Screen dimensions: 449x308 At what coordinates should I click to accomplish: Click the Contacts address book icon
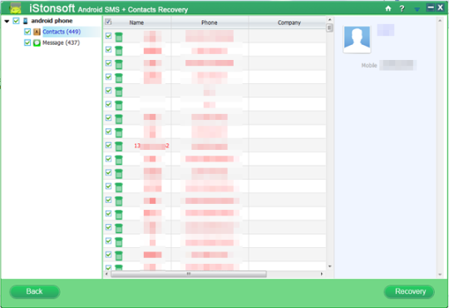point(37,32)
